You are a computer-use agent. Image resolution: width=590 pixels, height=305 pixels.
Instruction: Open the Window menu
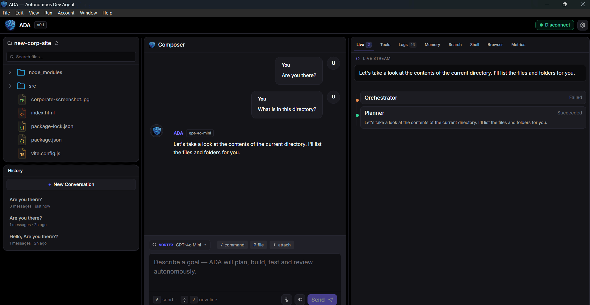(88, 13)
